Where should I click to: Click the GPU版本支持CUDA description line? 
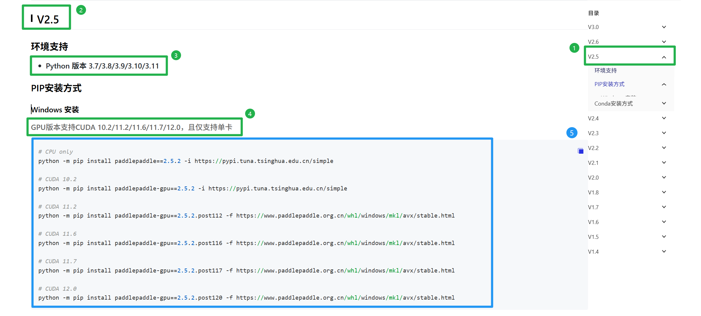132,127
